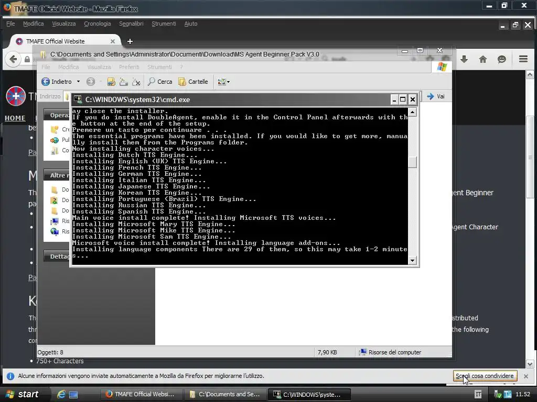Screen dimensions: 537x402
Task: Open Firefox Cronologia menu
Action: coord(97,24)
